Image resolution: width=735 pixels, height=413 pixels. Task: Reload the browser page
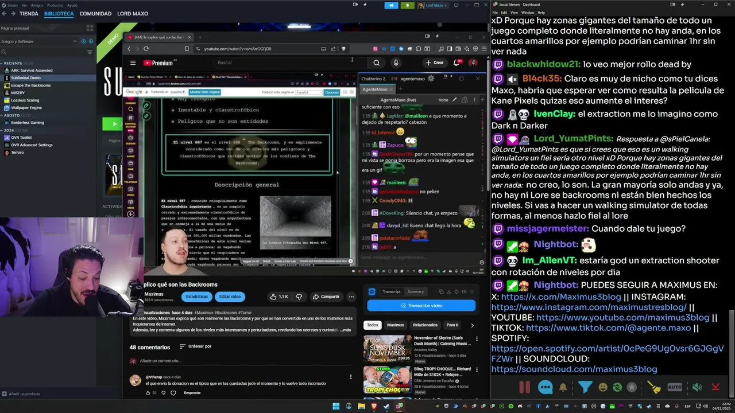[146, 49]
